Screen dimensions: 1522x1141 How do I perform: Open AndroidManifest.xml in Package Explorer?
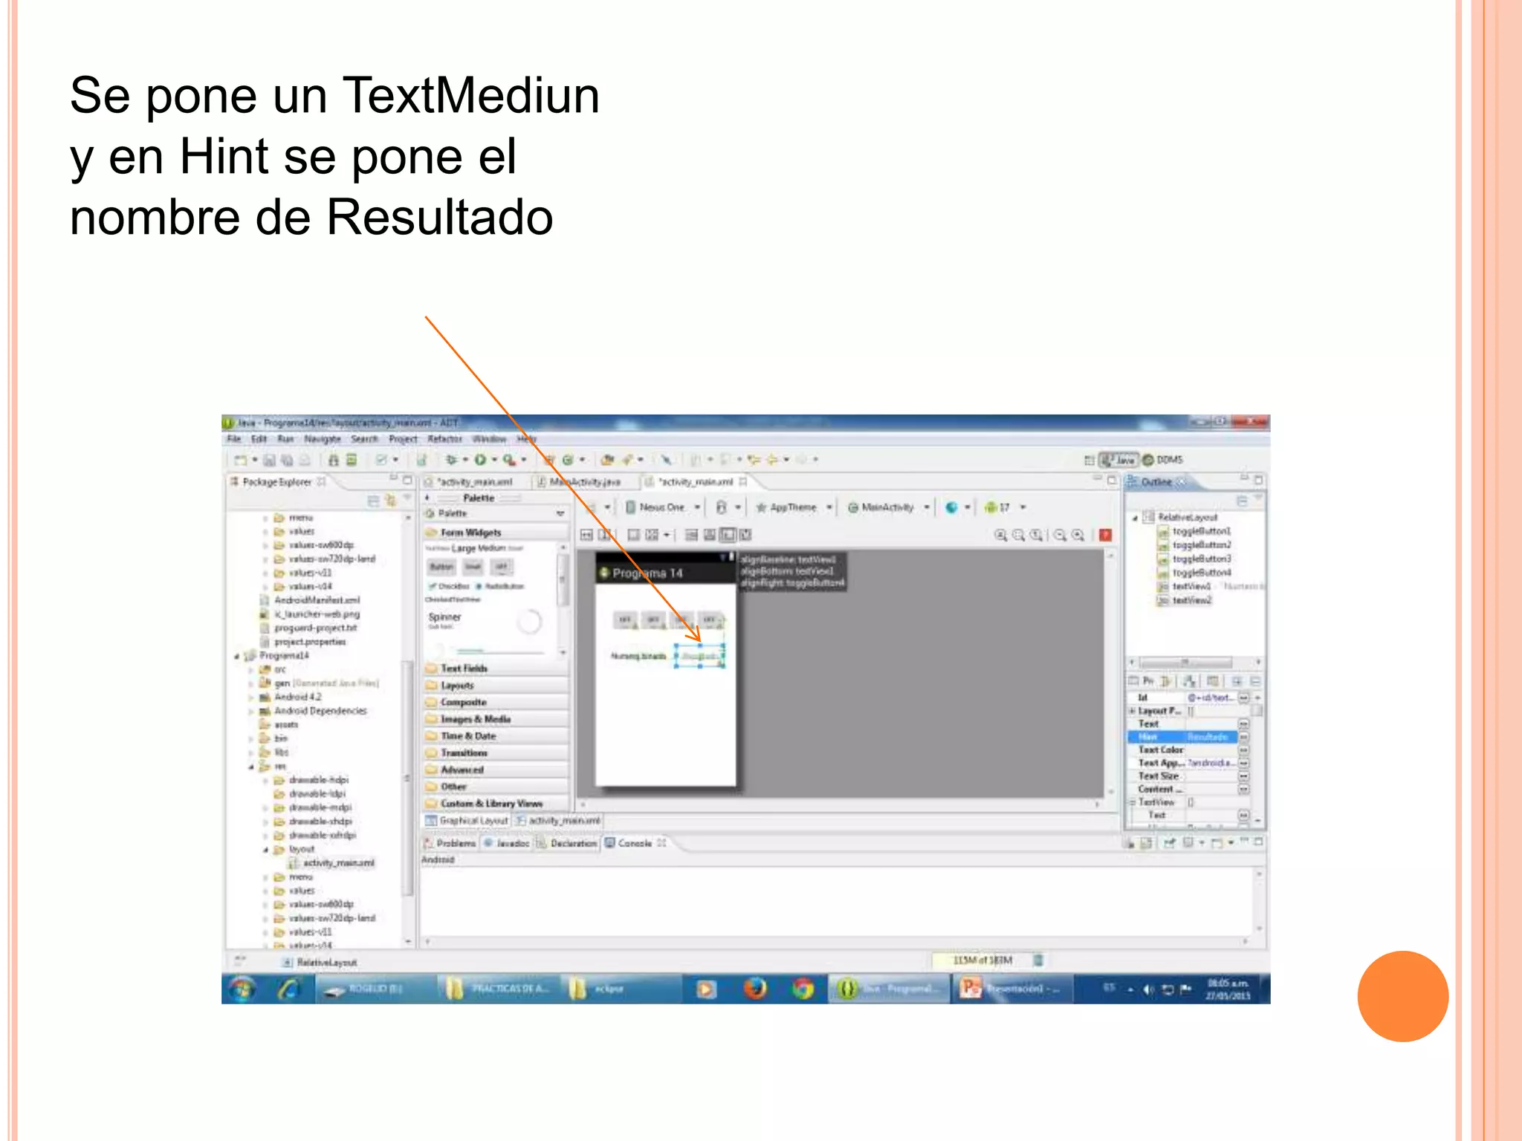[x=310, y=600]
